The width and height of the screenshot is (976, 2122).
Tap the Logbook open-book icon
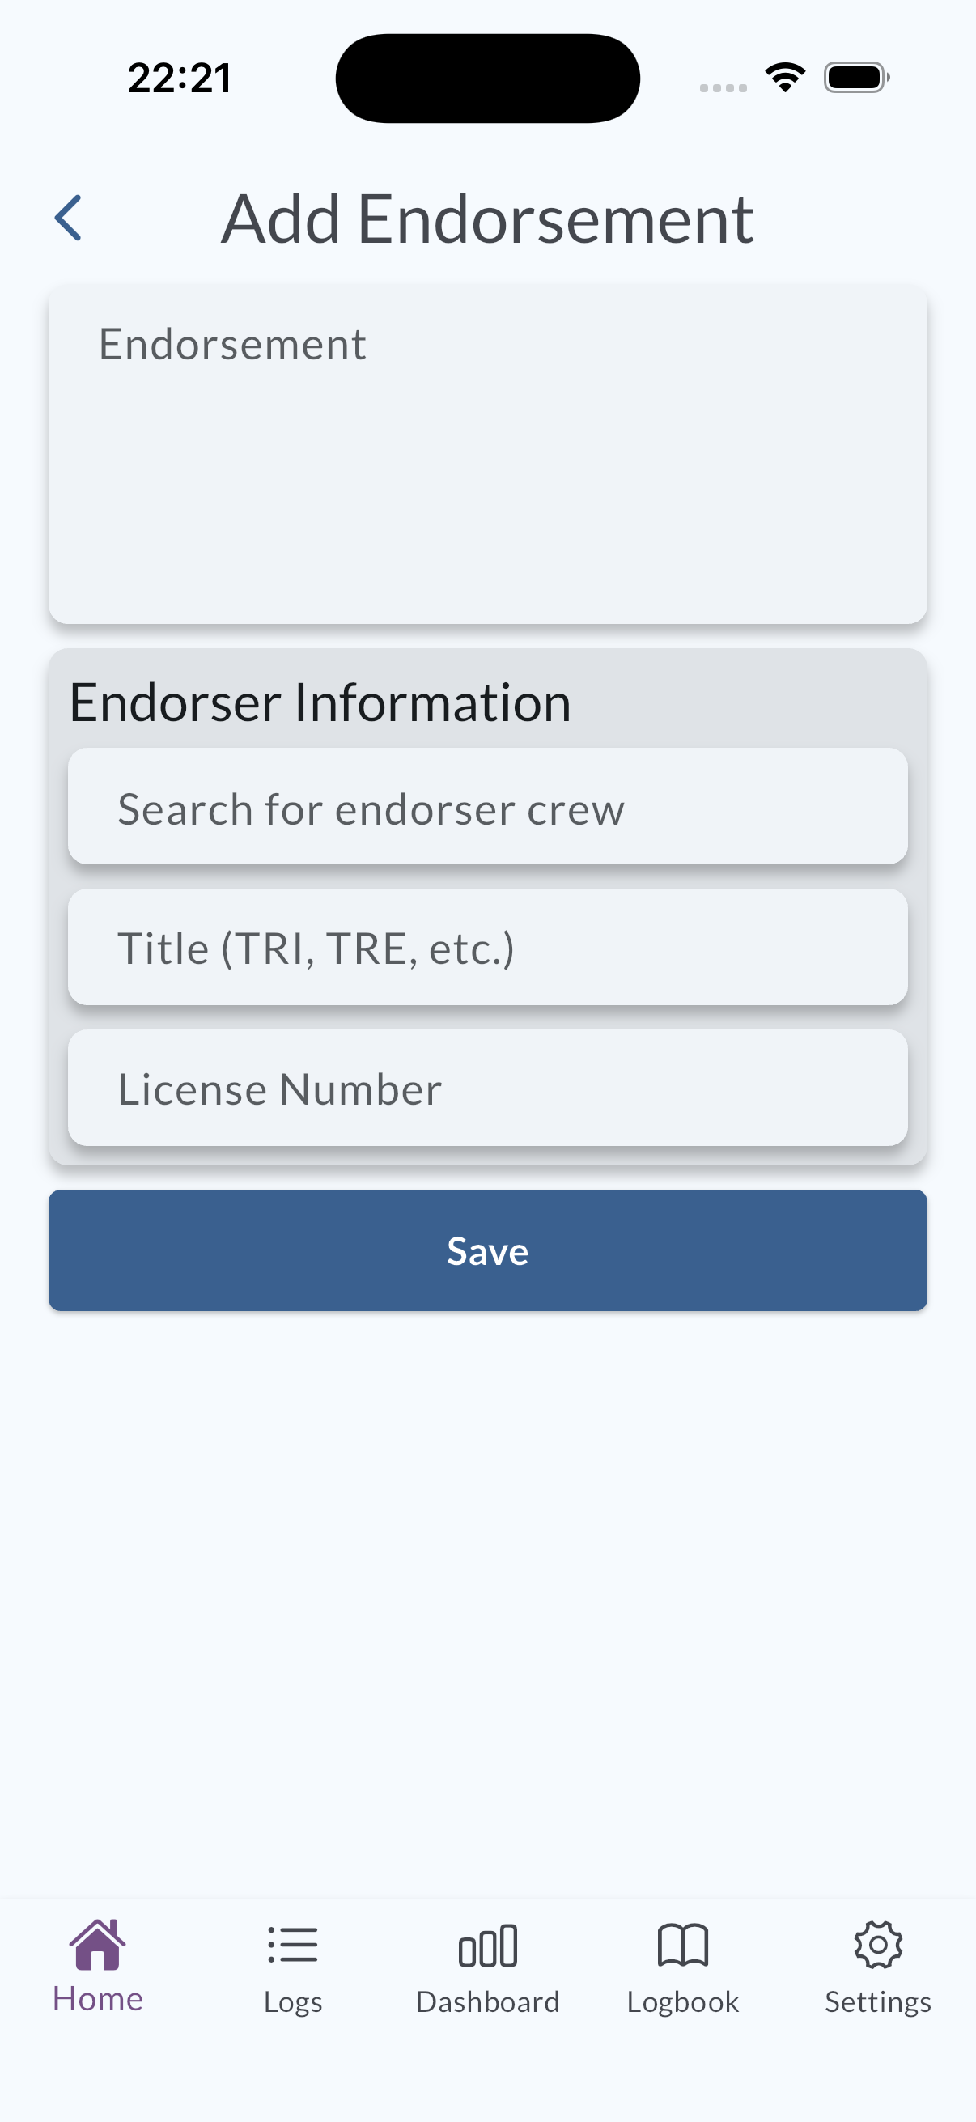tap(683, 1946)
